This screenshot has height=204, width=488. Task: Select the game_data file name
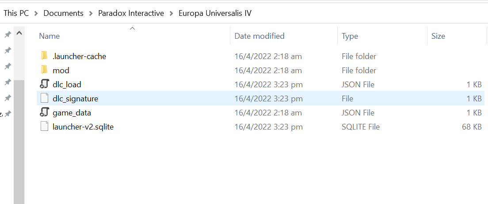tap(72, 112)
